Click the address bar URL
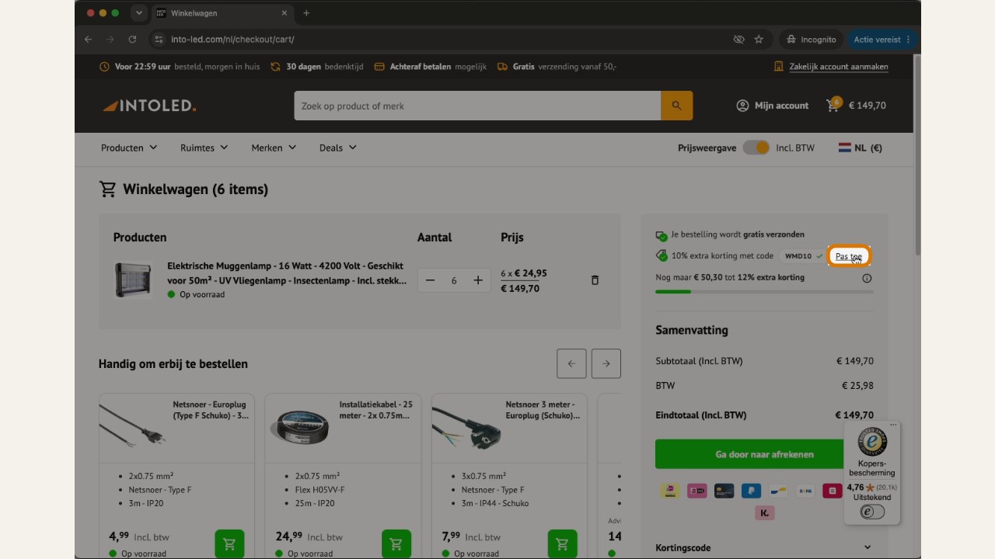 (232, 39)
